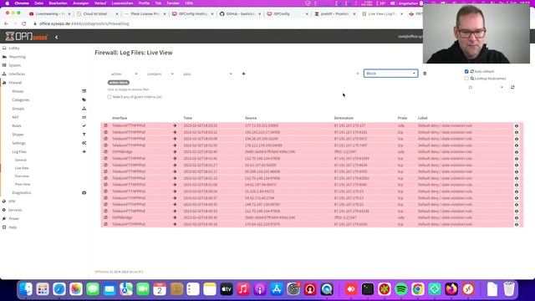
Task: Open the pass value dropdown
Action: coord(207,74)
